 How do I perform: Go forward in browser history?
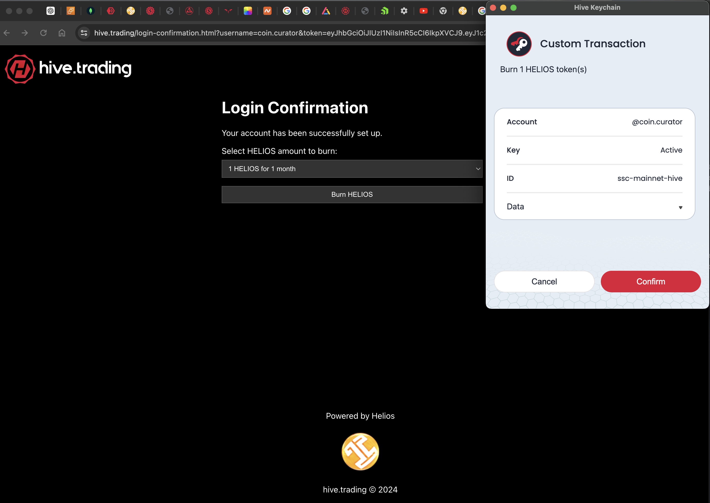pos(25,33)
